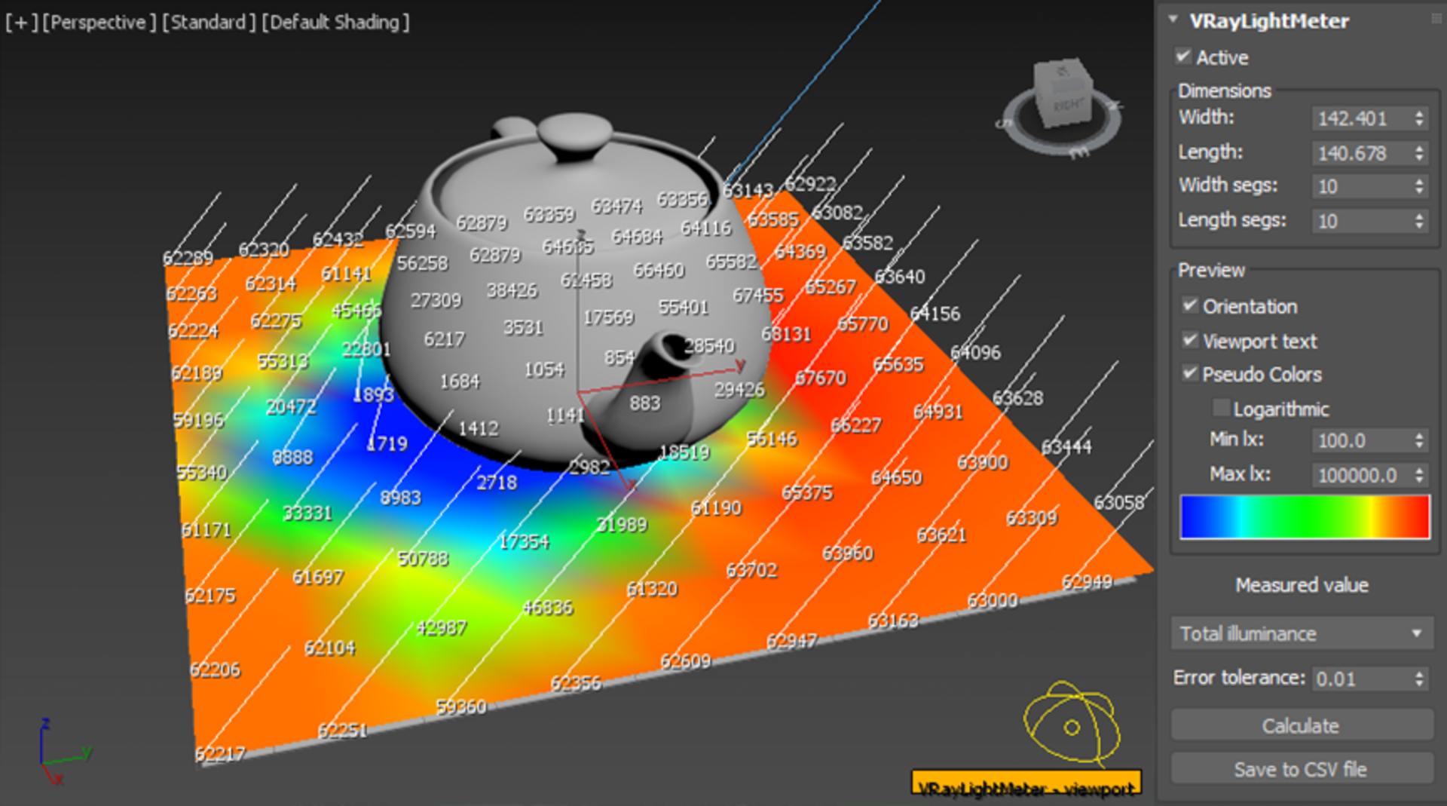Viewport: 1447px width, 806px height.
Task: Click the Length segs spinner arrows
Action: tap(1420, 221)
